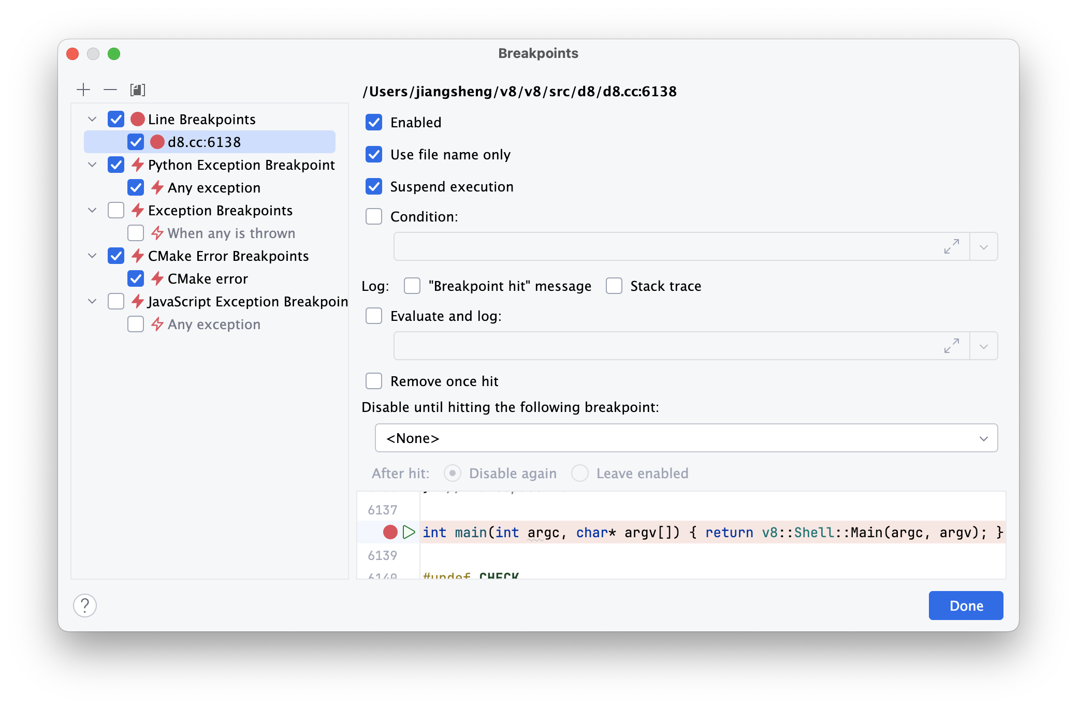
Task: Enable the Remove once hit checkbox
Action: [374, 381]
